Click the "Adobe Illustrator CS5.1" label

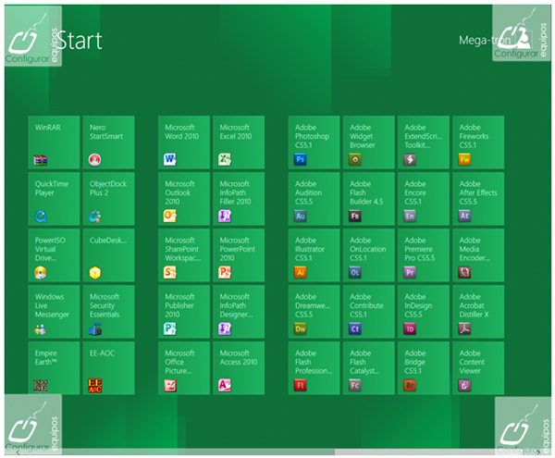(309, 249)
